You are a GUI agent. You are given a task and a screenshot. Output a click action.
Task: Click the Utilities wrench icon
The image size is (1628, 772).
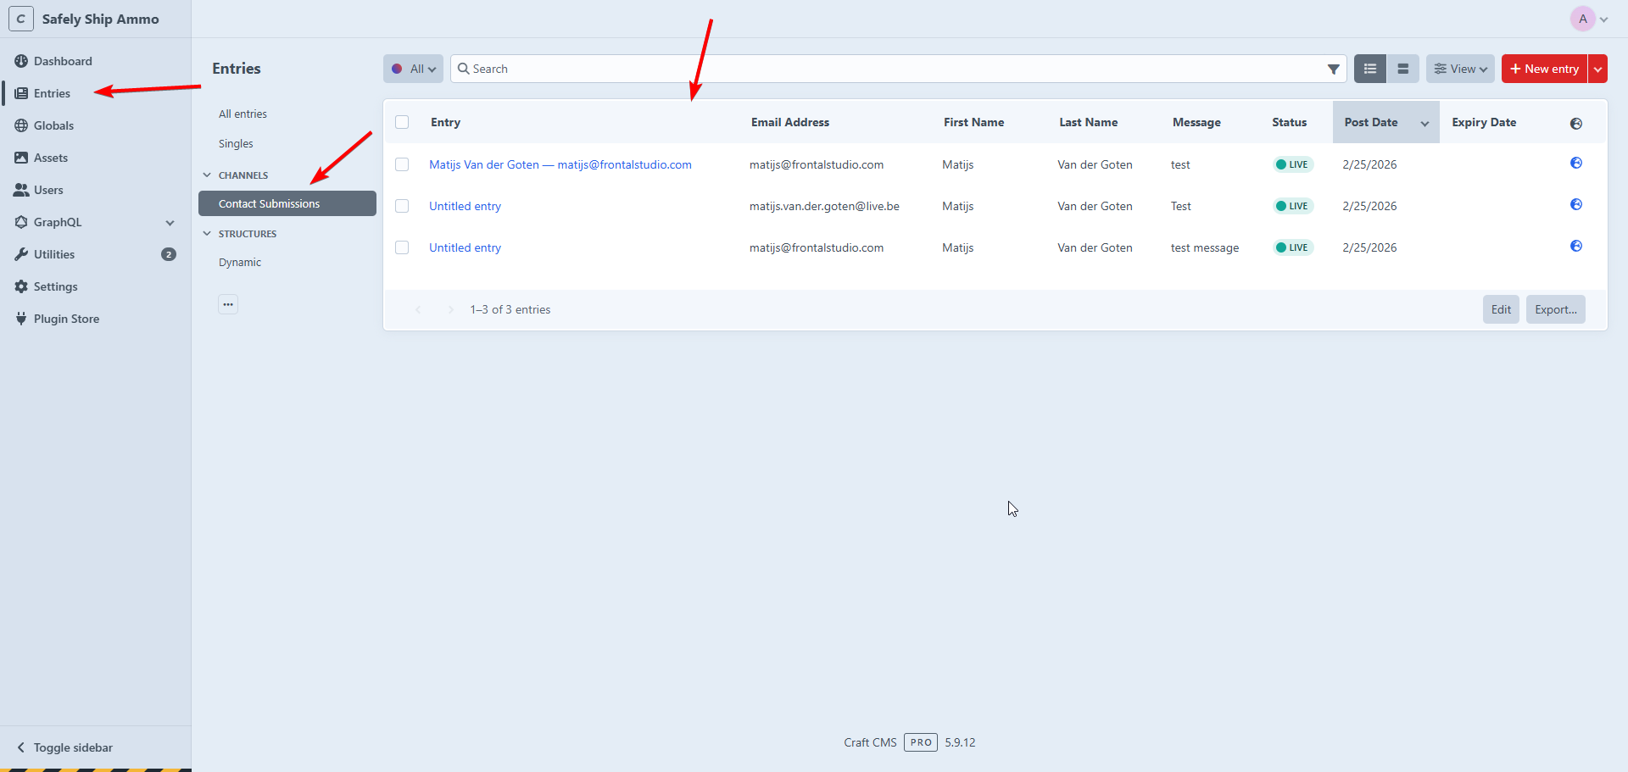21,254
